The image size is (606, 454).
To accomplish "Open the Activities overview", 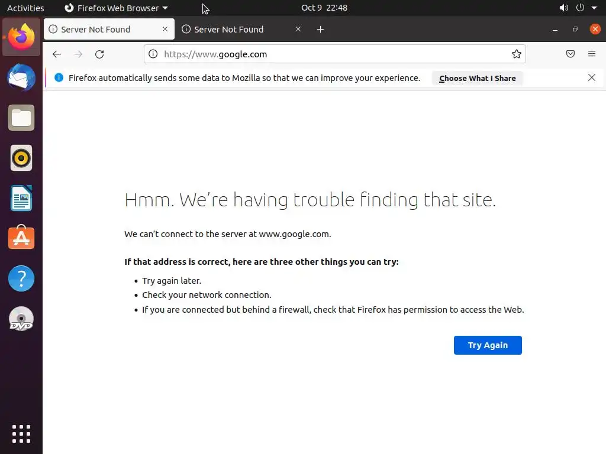I will pos(25,8).
